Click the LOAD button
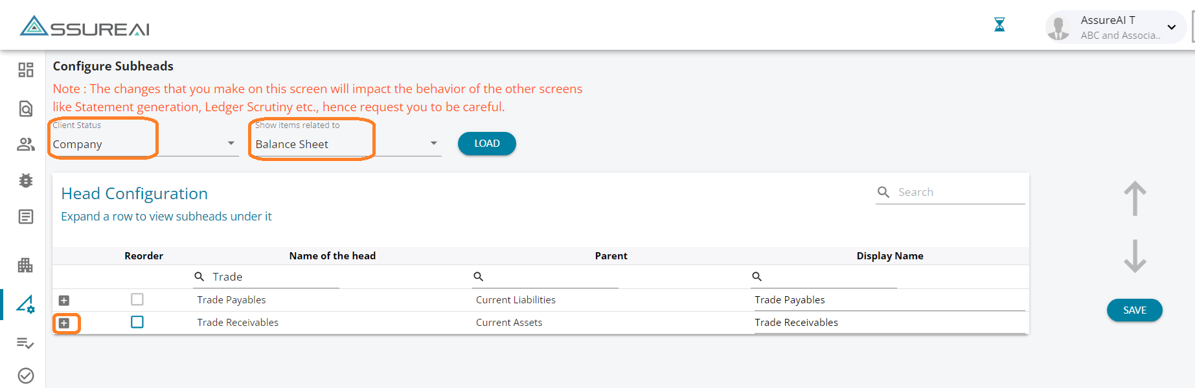1195x388 pixels. point(486,144)
